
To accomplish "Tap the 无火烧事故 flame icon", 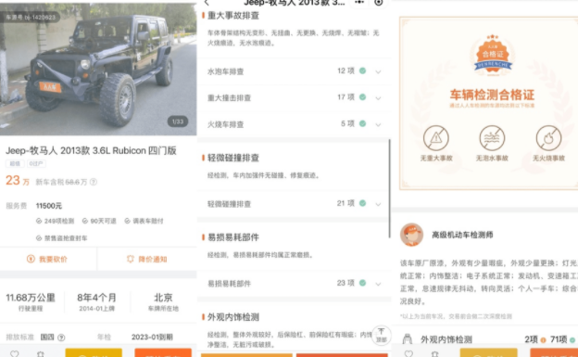I will click(548, 138).
